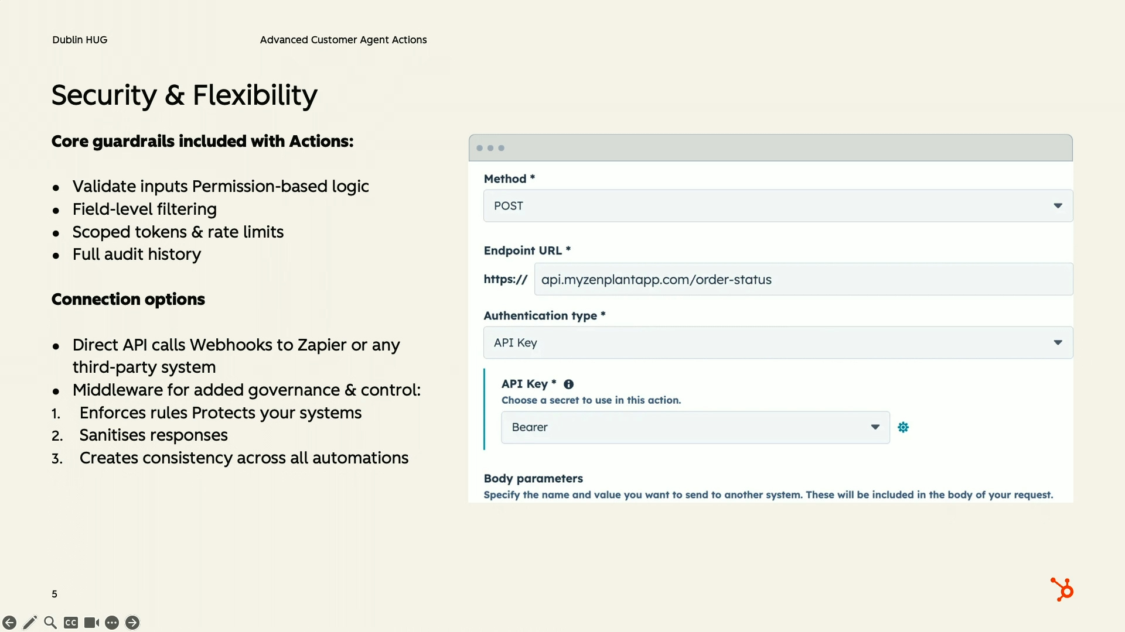
Task: Click the "Dublin HUG" header label
Action: (80, 40)
